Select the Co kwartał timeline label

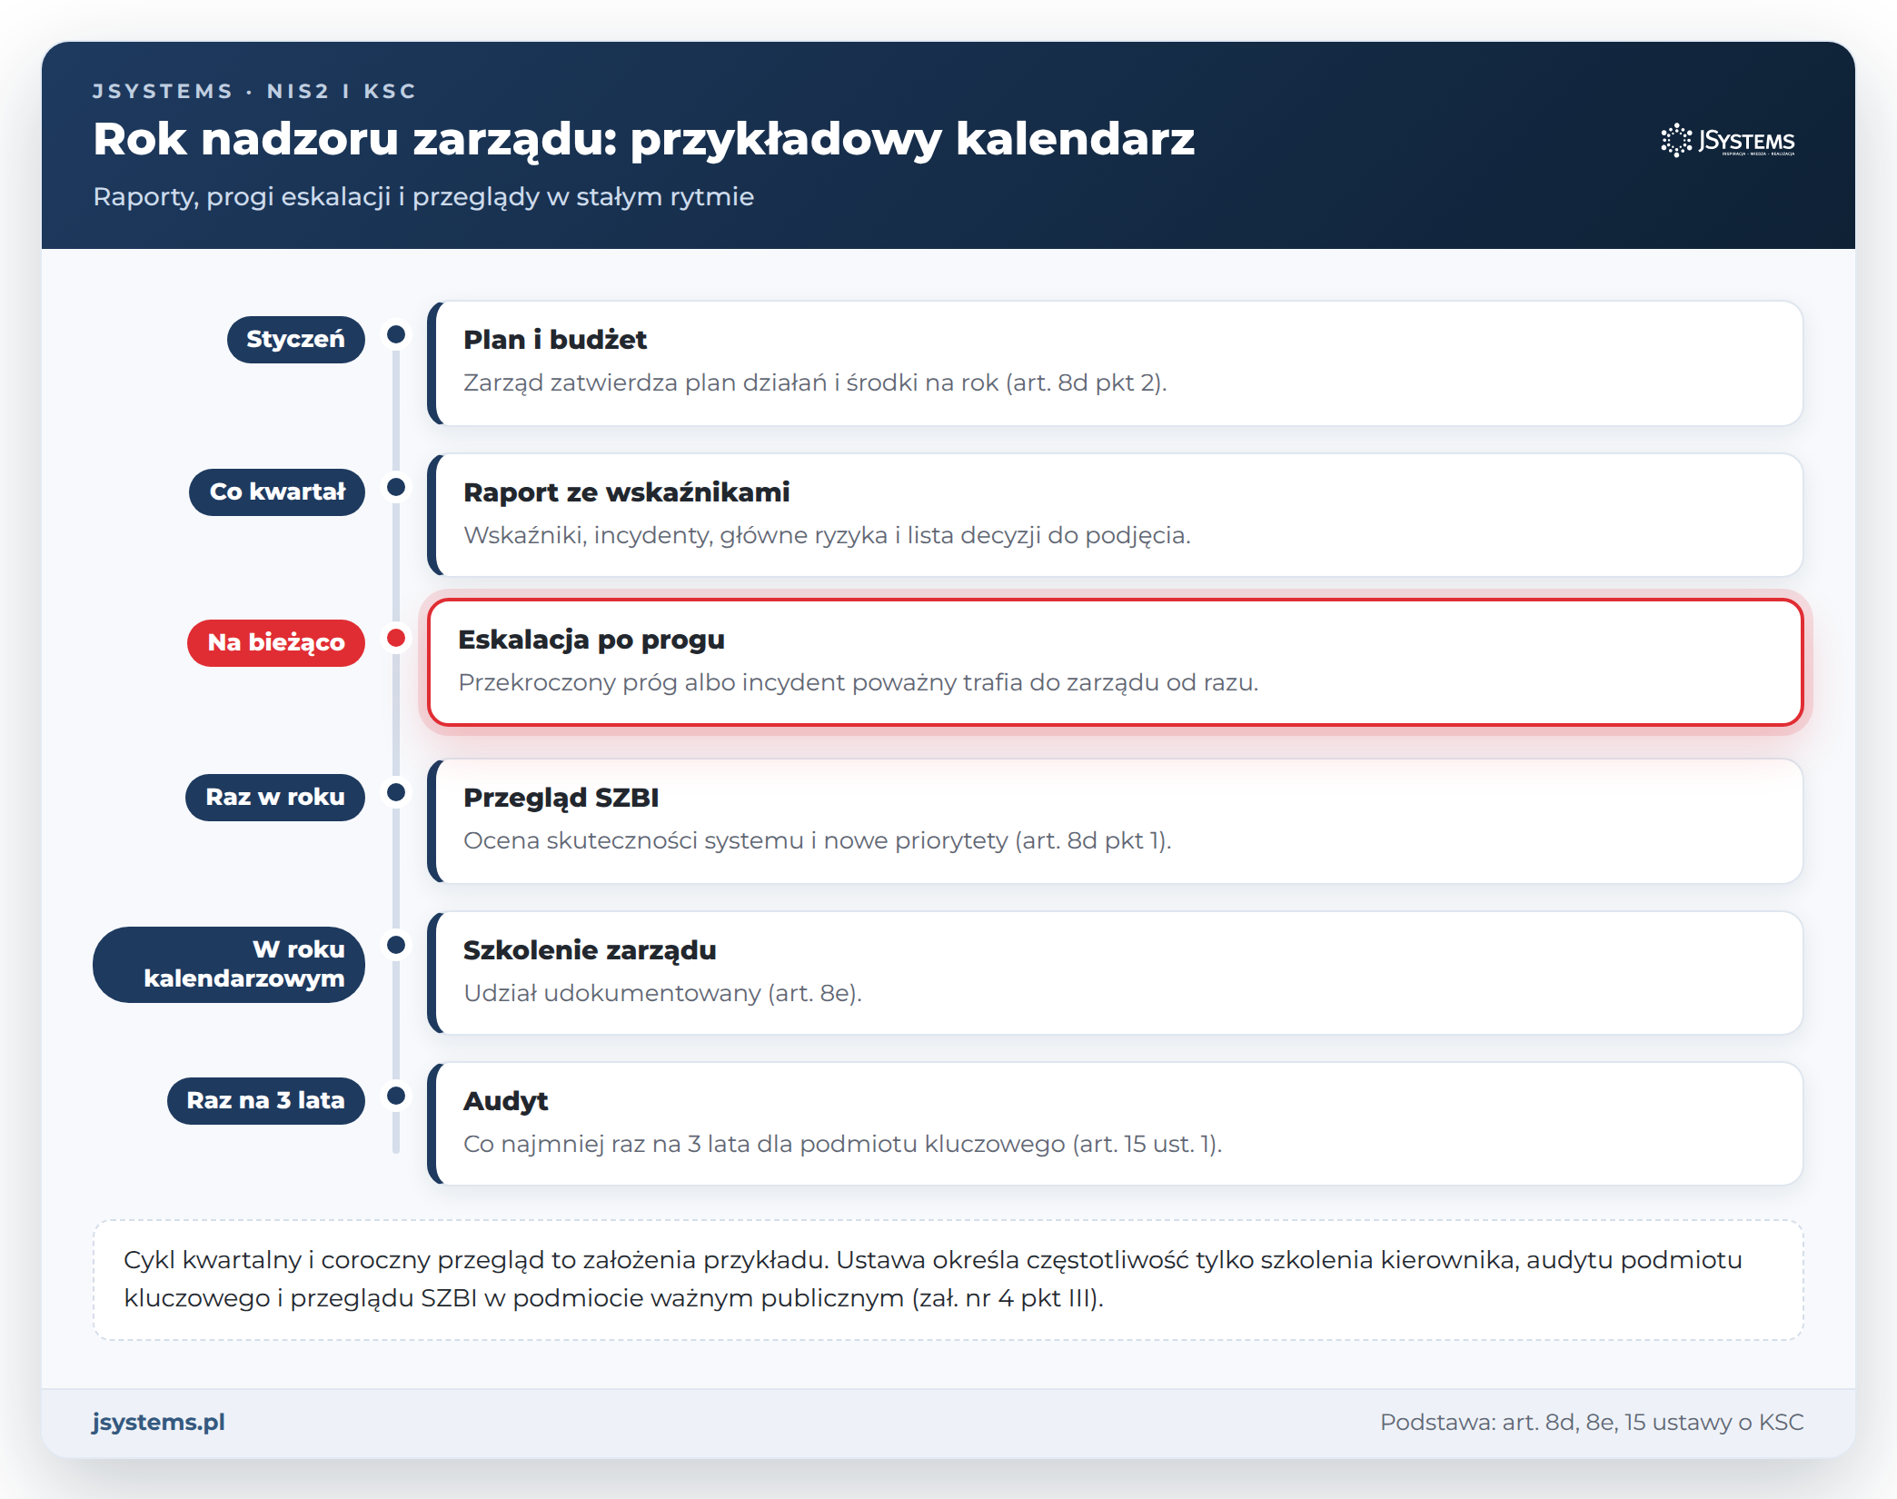(277, 491)
